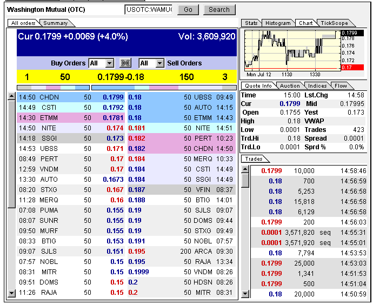Click the order book scroll up arrow
373x304 pixels.
point(11,97)
